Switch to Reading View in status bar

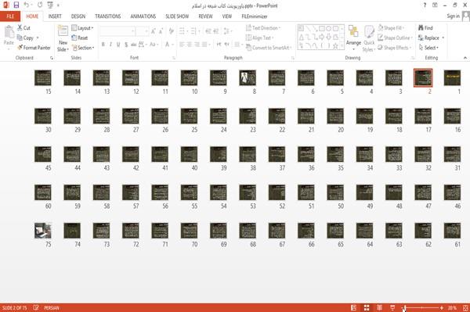coord(379,307)
